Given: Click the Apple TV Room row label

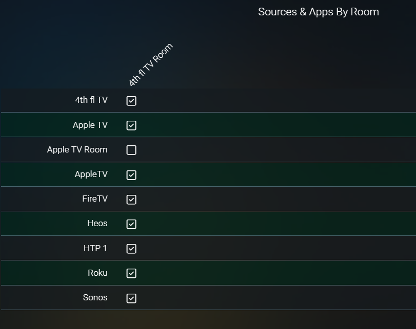Looking at the screenshot, I should pyautogui.click(x=77, y=149).
